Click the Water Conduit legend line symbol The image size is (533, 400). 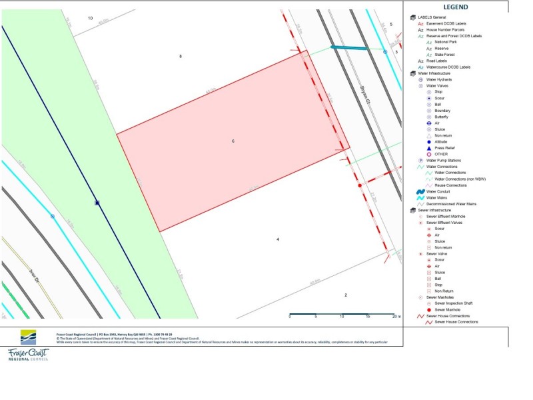[421, 192]
